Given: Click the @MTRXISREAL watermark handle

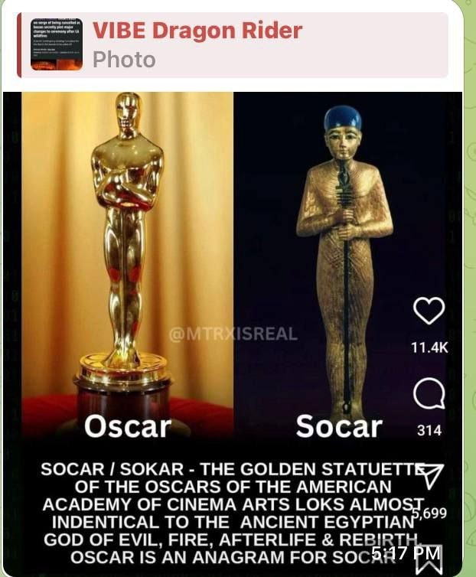Looking at the screenshot, I should coord(233,334).
